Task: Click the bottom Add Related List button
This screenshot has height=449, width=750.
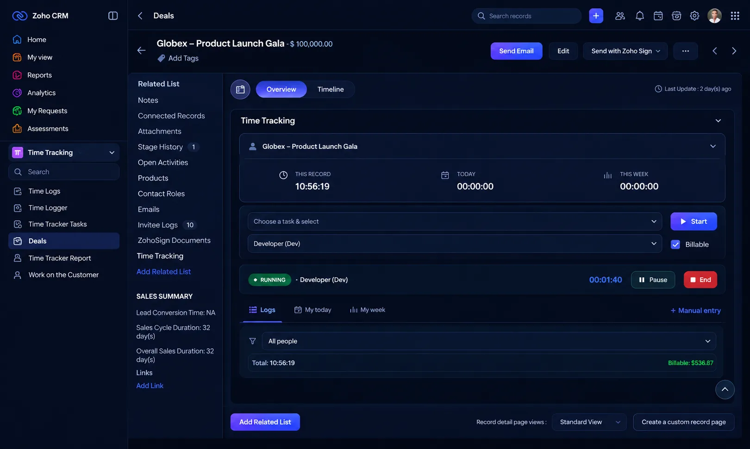Action: click(x=265, y=422)
